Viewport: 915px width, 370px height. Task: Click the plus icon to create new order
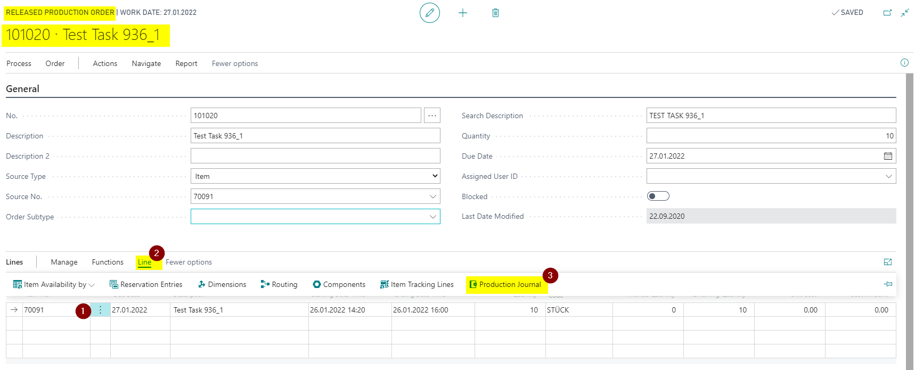[x=462, y=13]
